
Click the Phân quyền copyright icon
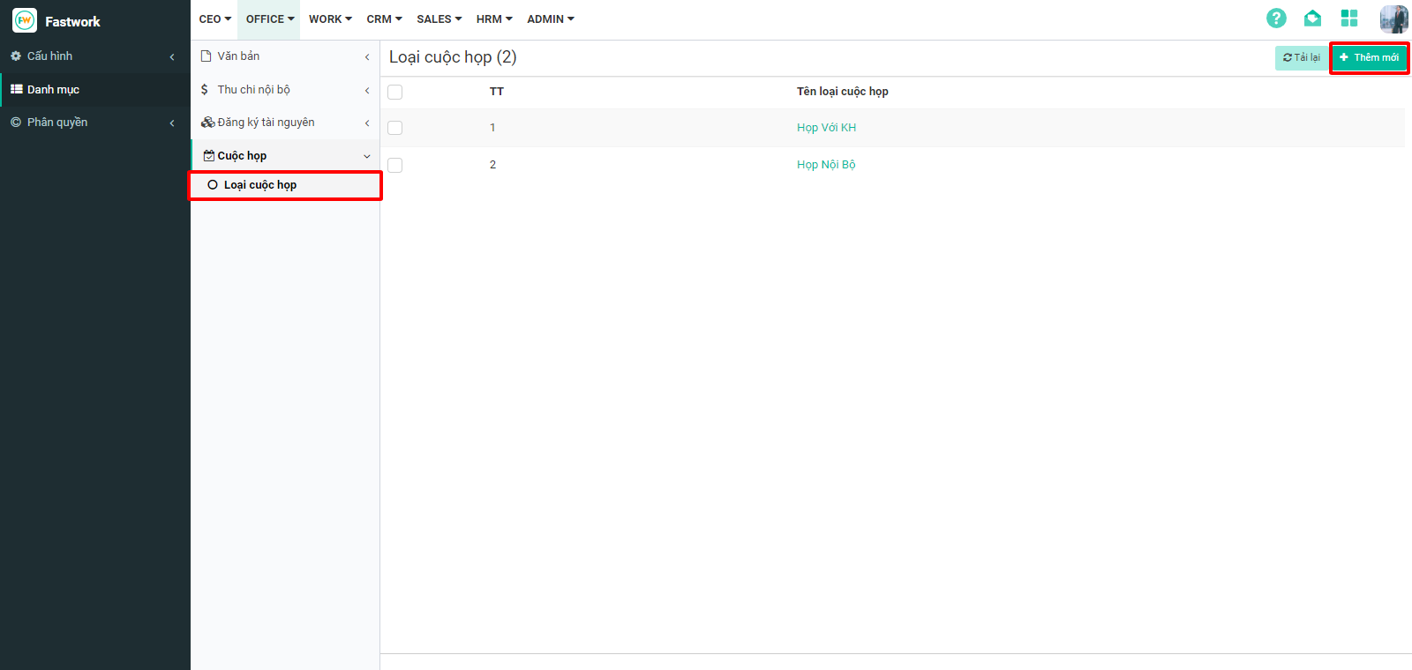[16, 123]
